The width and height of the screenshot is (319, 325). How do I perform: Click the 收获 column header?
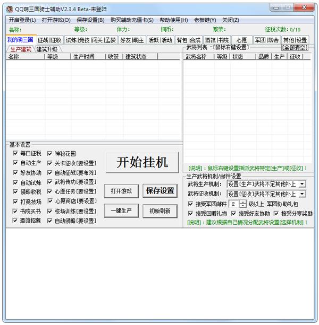click(114, 57)
